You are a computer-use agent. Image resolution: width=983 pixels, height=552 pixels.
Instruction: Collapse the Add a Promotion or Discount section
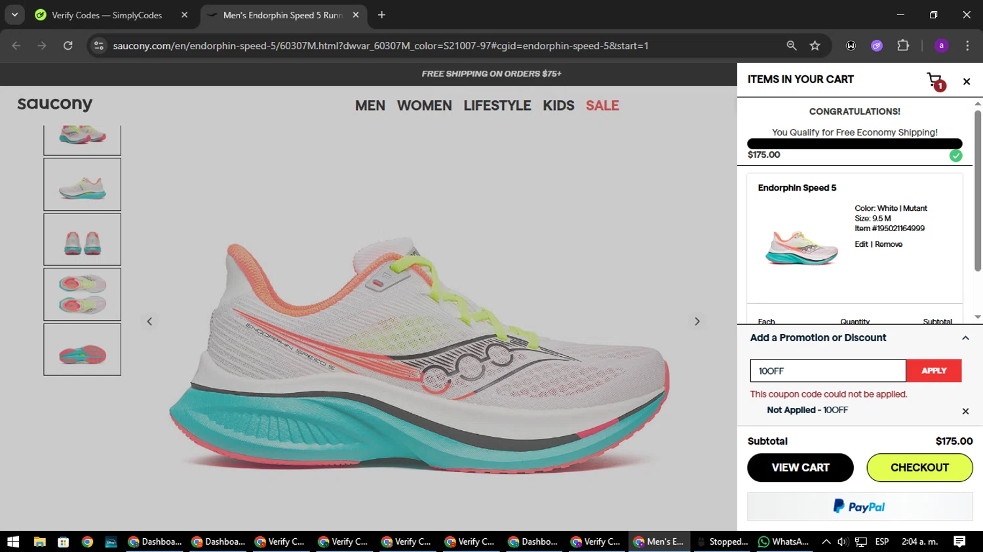(x=965, y=338)
